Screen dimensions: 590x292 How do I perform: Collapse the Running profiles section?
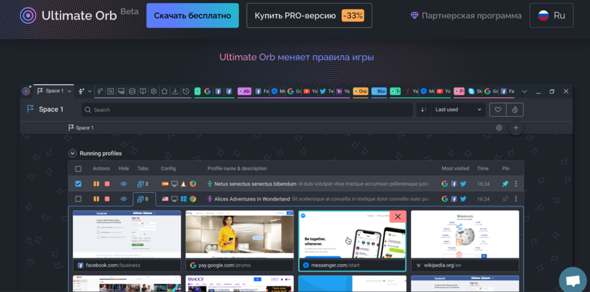point(72,153)
